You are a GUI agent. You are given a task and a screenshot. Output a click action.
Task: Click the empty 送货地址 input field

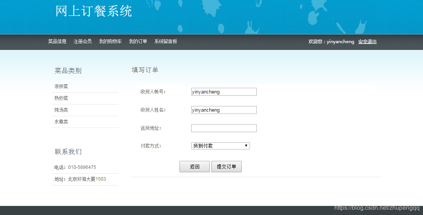point(224,128)
